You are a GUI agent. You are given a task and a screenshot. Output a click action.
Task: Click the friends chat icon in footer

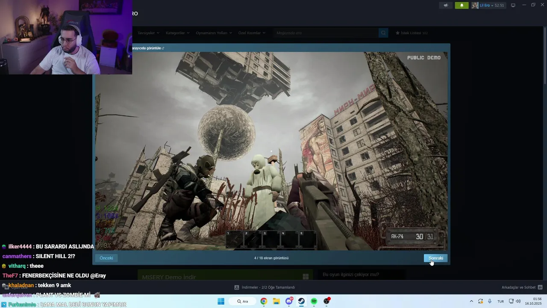540,287
